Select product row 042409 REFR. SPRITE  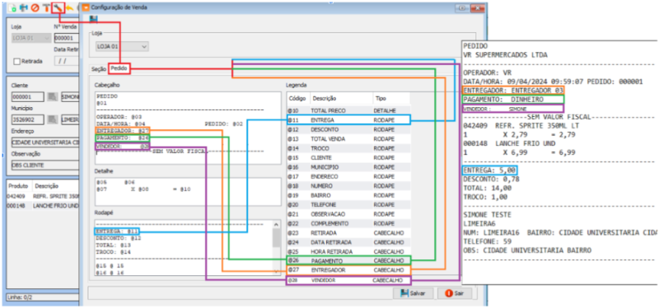(x=43, y=197)
